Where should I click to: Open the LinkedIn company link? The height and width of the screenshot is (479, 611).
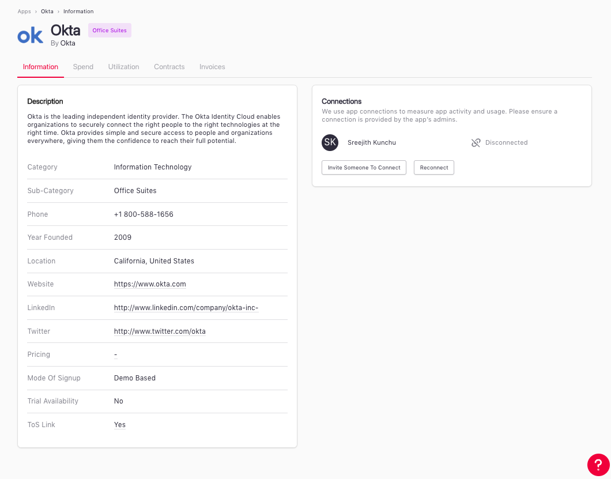pos(186,308)
